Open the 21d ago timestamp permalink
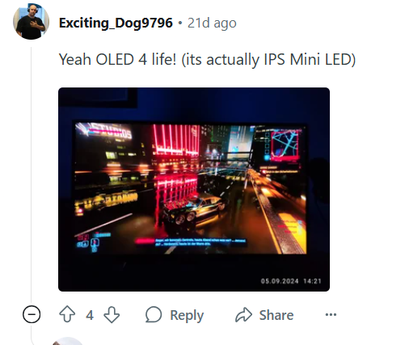The width and height of the screenshot is (405, 345). click(212, 23)
